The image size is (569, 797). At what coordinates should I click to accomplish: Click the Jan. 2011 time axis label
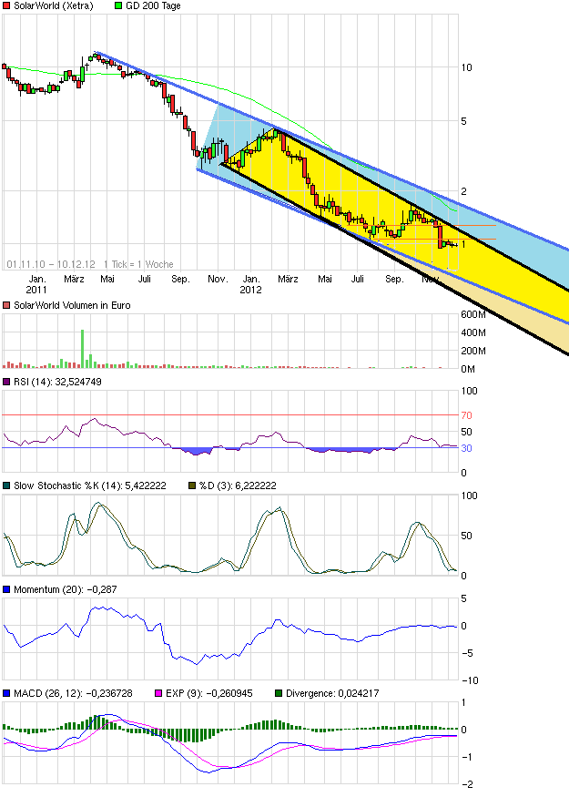point(36,284)
